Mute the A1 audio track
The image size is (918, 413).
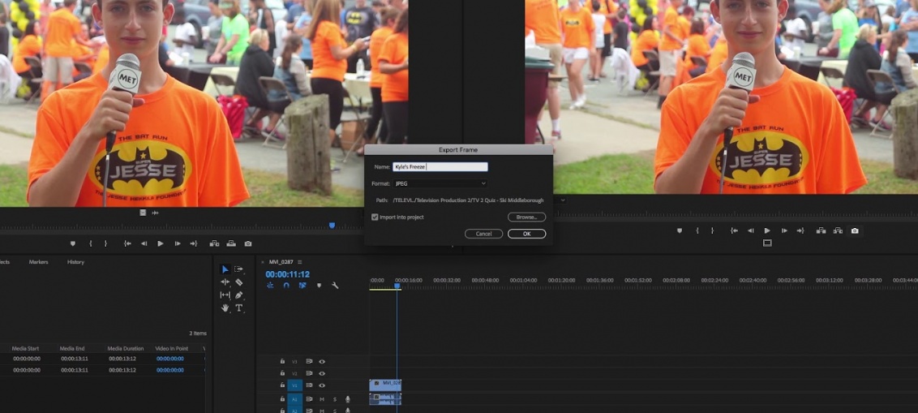321,399
